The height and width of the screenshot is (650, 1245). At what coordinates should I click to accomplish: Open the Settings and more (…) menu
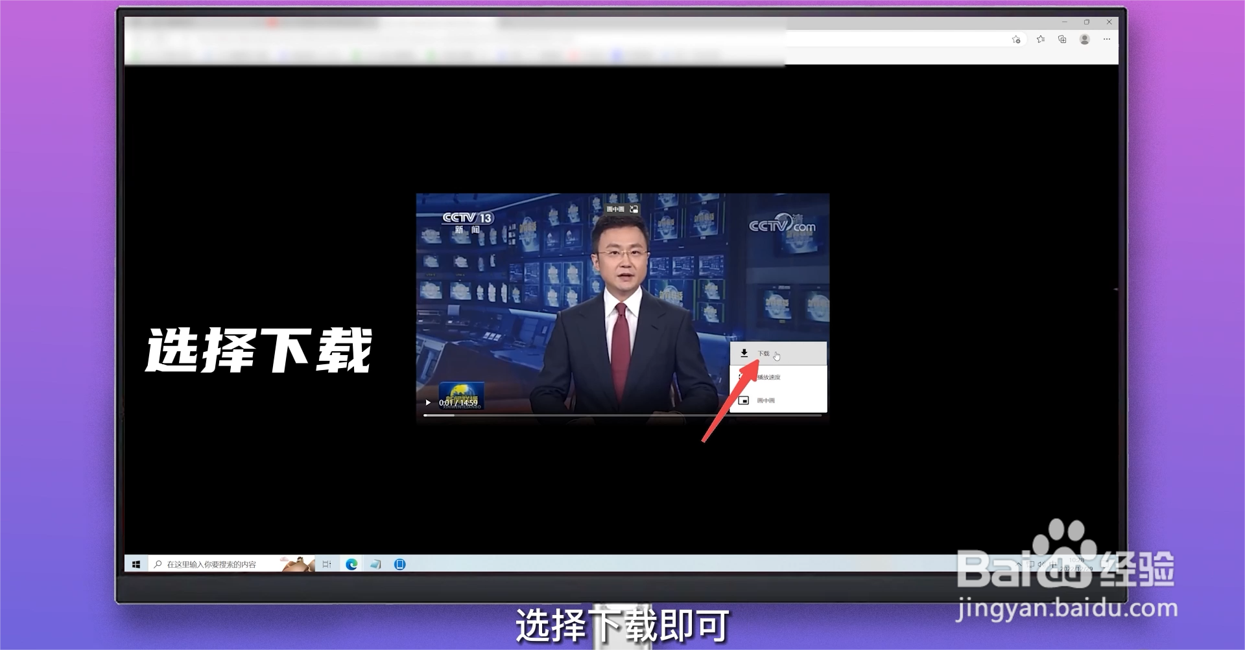coord(1107,40)
